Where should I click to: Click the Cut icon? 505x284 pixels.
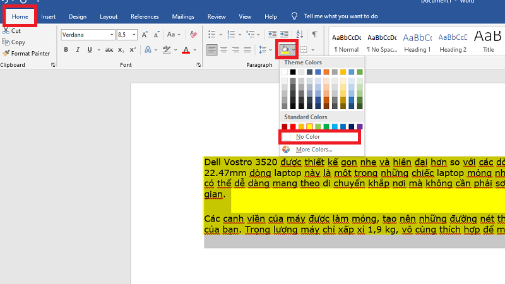tap(6, 31)
